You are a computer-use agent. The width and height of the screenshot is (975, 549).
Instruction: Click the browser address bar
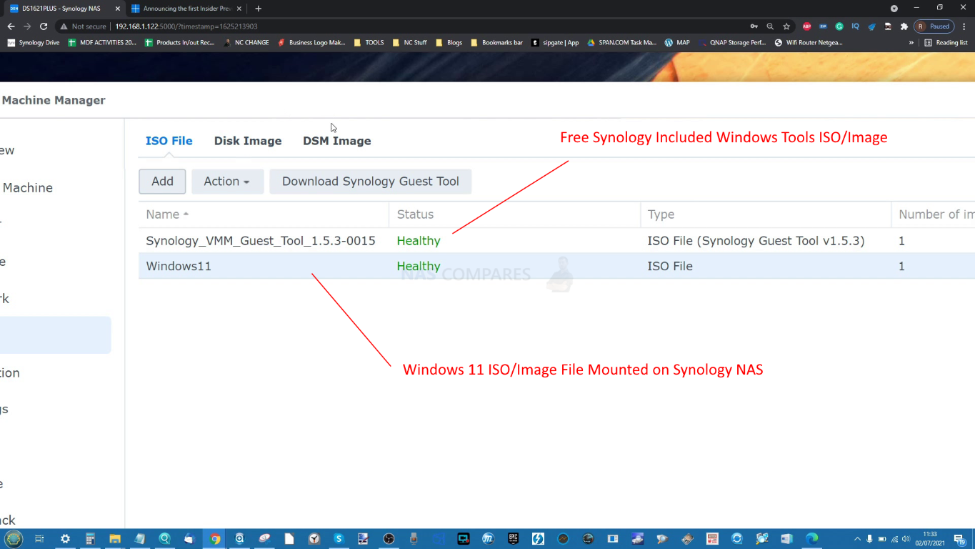tap(429, 26)
